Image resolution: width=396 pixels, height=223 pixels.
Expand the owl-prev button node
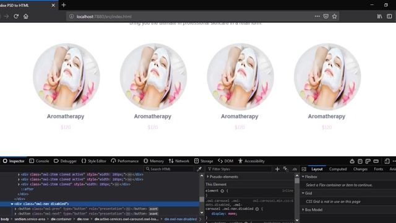click(15, 209)
